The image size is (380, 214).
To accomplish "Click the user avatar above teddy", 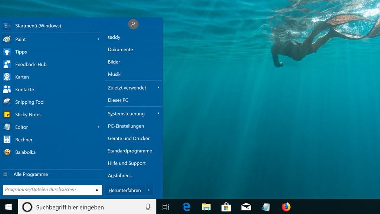I will [133, 24].
